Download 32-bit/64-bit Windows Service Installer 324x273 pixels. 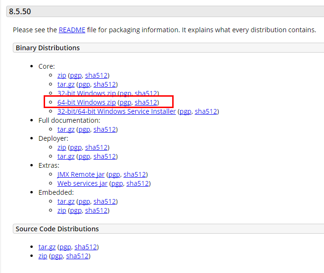[x=117, y=111]
